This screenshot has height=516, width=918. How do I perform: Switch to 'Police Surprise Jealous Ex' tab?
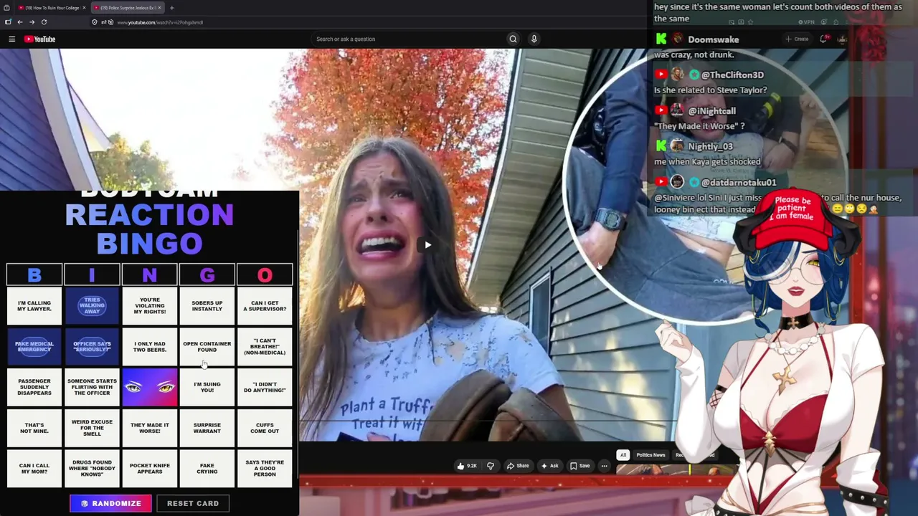126,8
